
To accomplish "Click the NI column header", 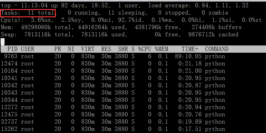I will pos(71,49).
